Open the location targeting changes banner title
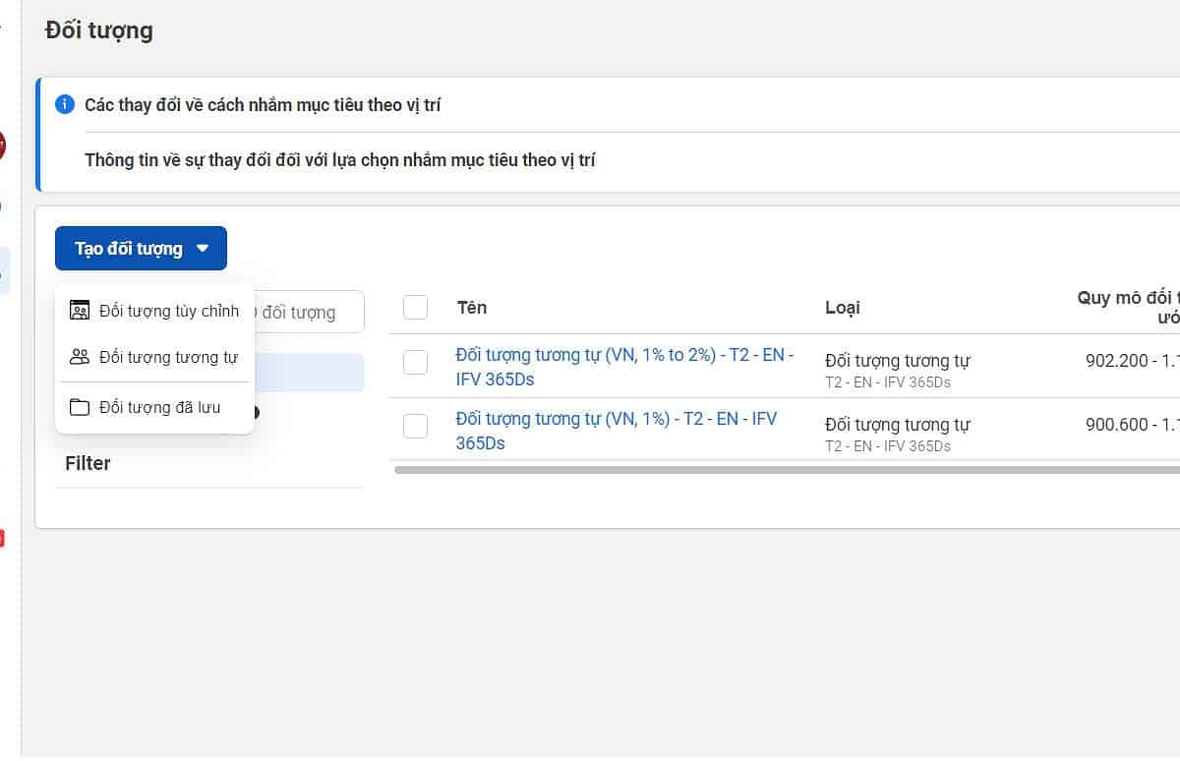 coord(263,105)
